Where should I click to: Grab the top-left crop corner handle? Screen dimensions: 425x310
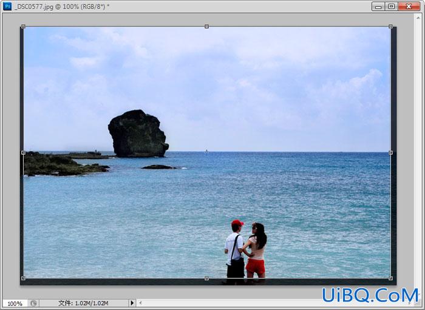point(23,27)
